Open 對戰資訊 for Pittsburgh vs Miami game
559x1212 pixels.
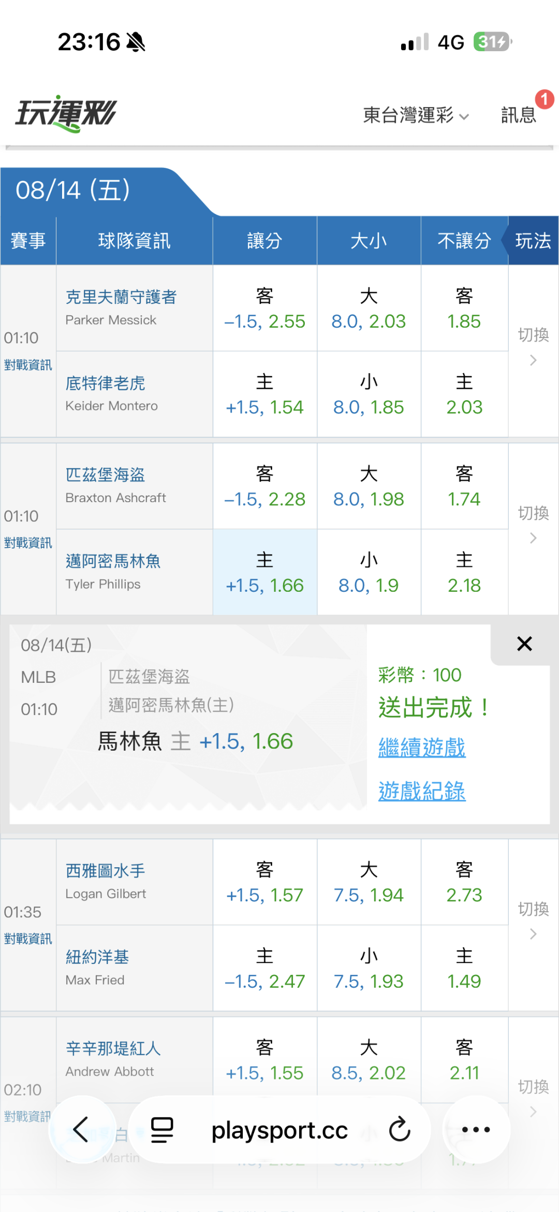[28, 543]
